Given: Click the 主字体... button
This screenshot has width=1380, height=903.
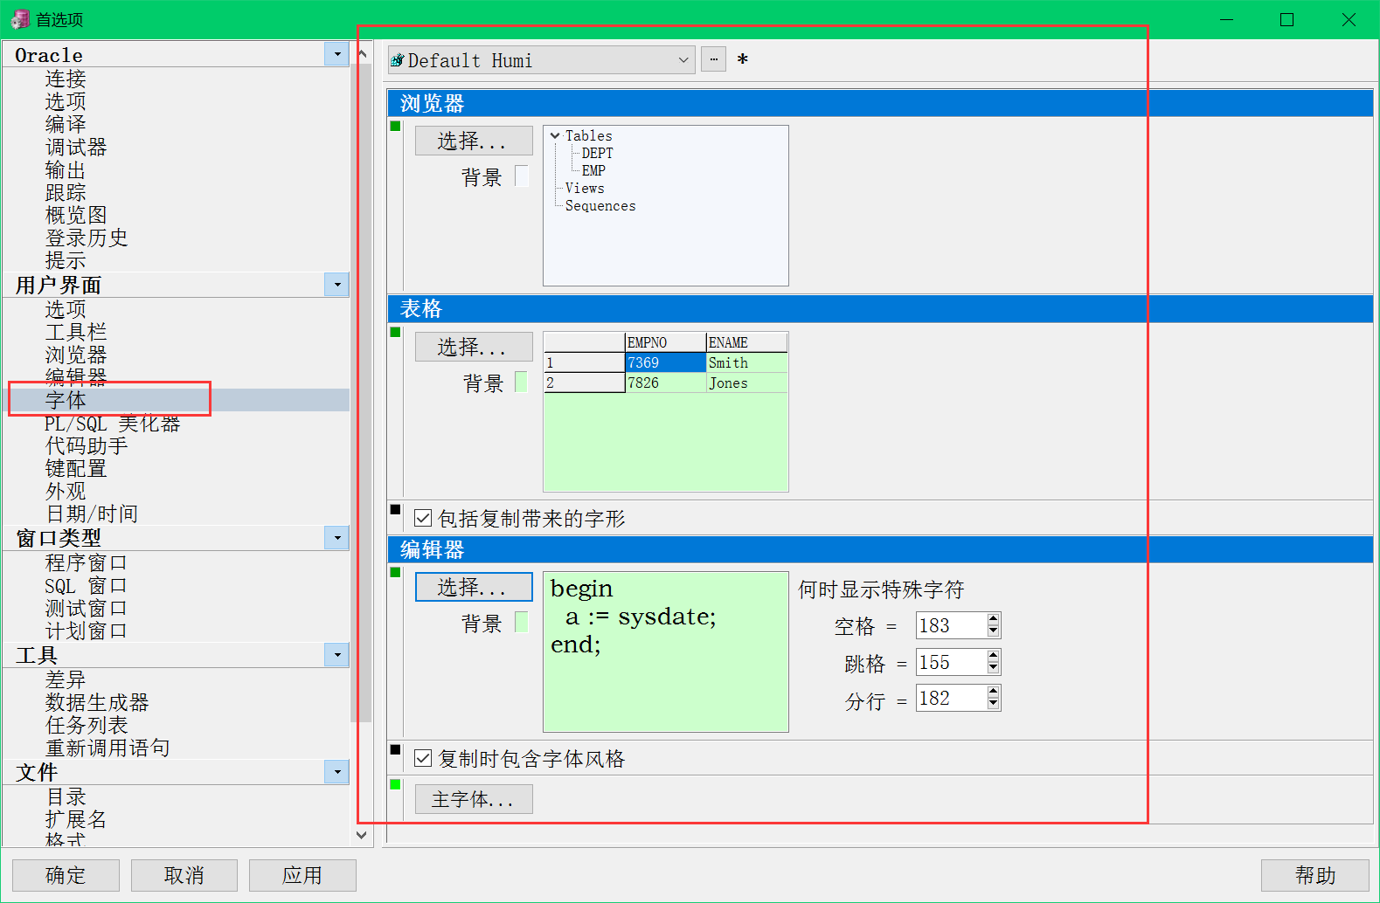Looking at the screenshot, I should pyautogui.click(x=474, y=799).
